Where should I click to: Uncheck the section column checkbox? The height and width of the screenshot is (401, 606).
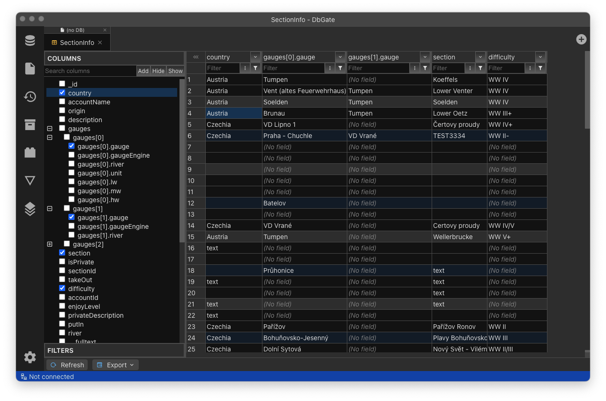[x=62, y=253]
